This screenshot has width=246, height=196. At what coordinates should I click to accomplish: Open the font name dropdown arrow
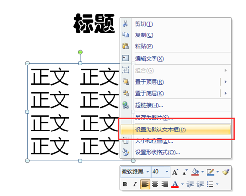(x=148, y=172)
